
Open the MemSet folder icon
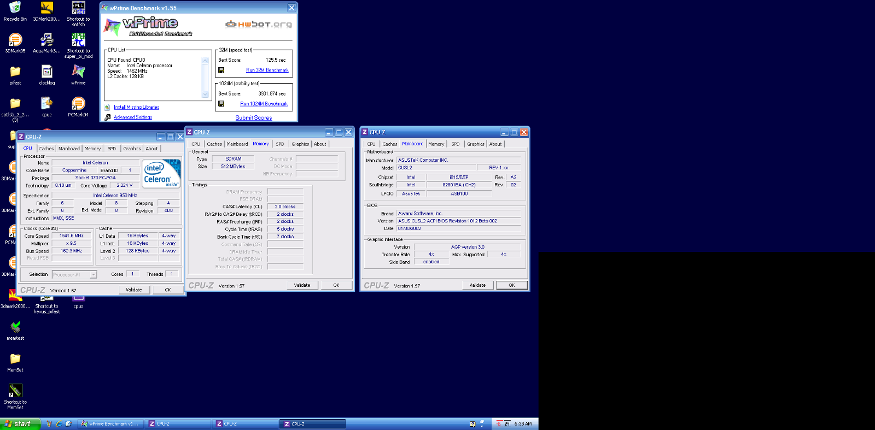pos(15,362)
